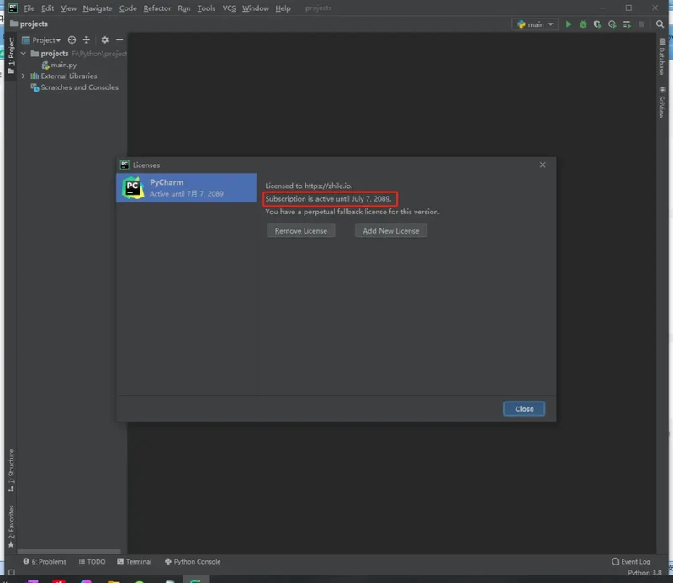The height and width of the screenshot is (583, 673).
Task: Select PyCharm in the license list
Action: [x=186, y=187]
